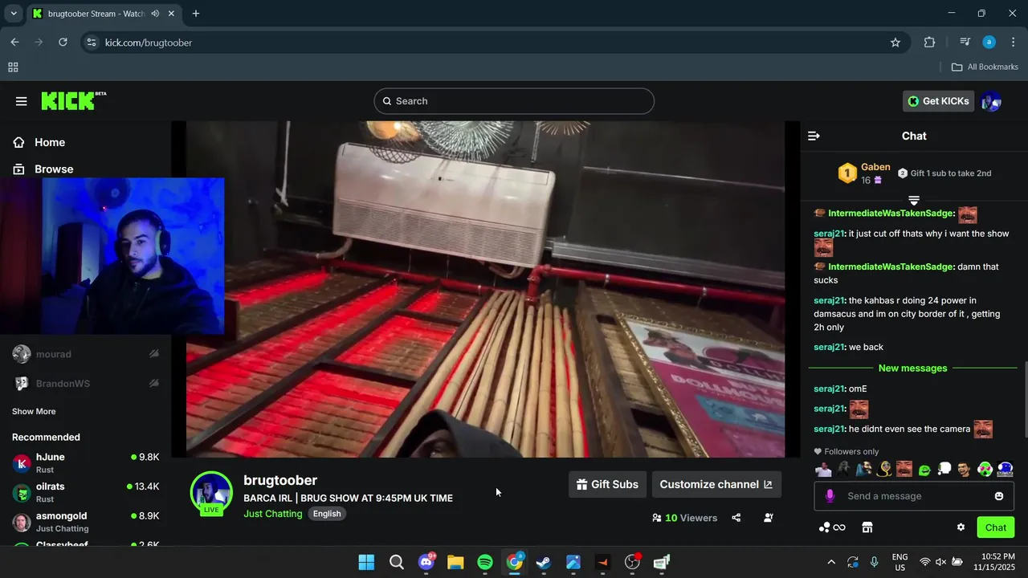
Task: Focus the Search box
Action: coord(514,101)
